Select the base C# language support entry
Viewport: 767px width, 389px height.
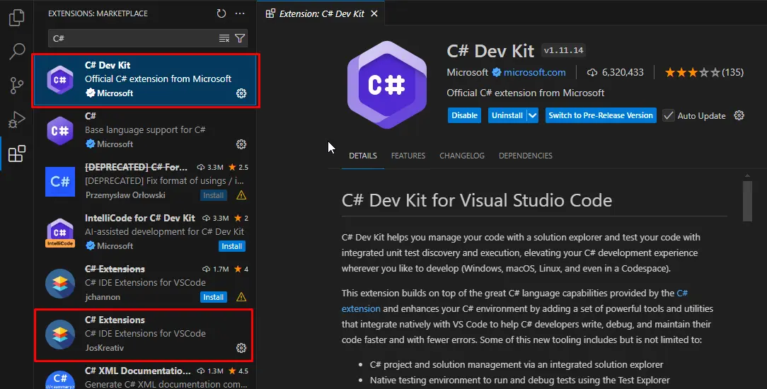point(145,130)
